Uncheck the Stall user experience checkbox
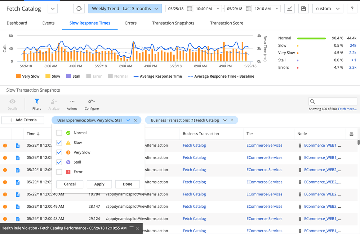The height and width of the screenshot is (234, 360). coord(59,162)
